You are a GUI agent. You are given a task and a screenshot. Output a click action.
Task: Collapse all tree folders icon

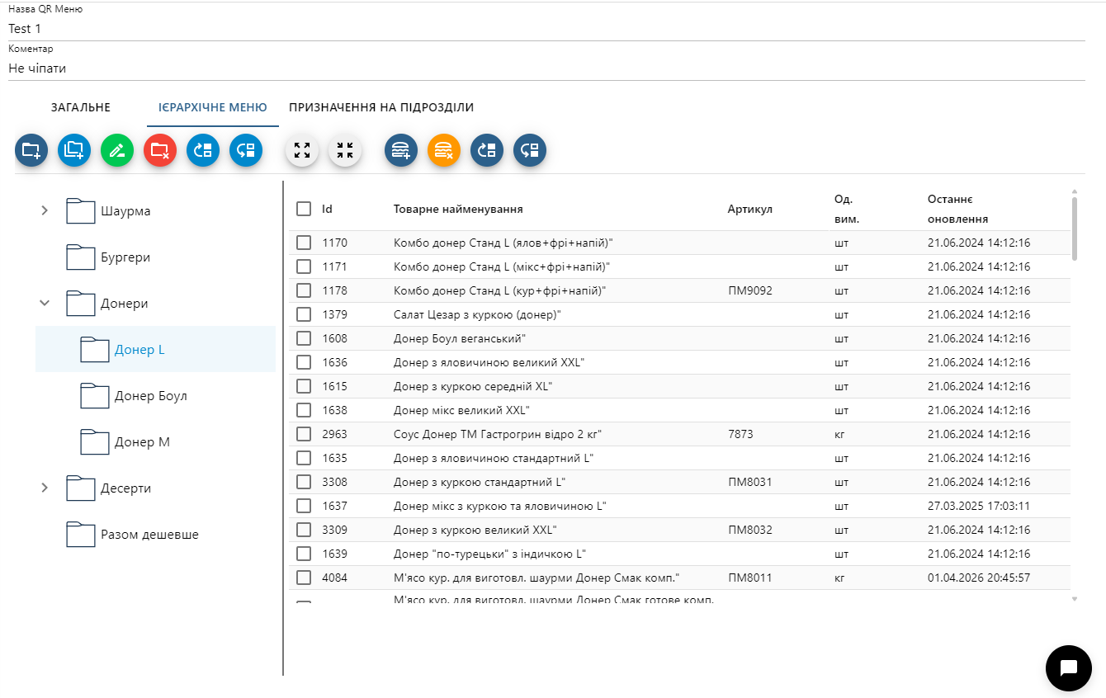345,150
